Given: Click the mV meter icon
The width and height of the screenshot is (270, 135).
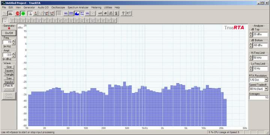Looking at the screenshot, I should (x=100, y=13).
